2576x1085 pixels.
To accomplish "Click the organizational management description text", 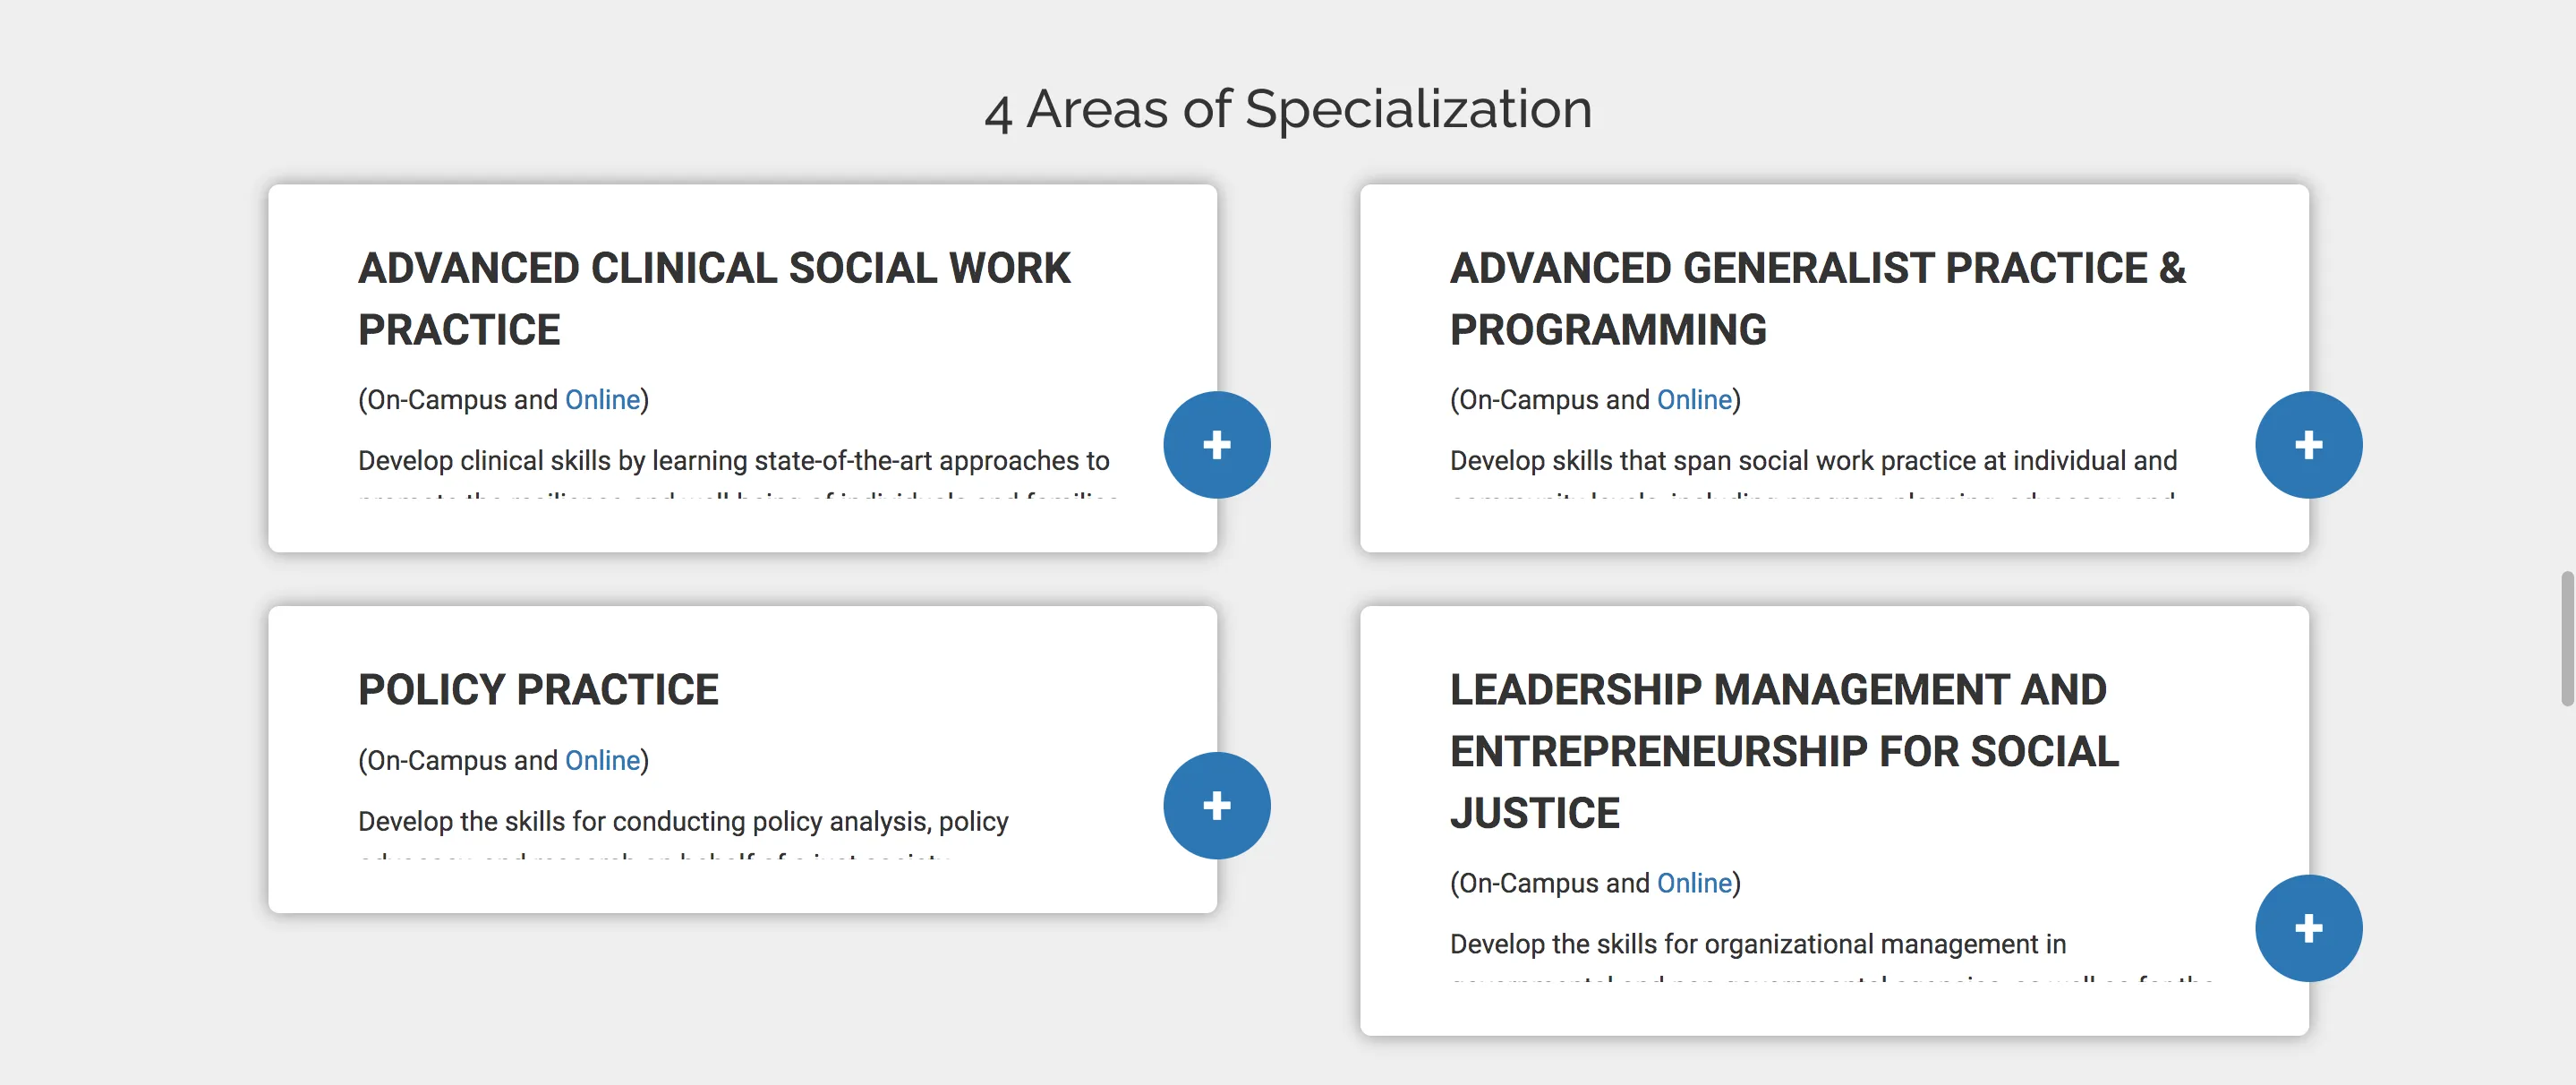I will pos(1757,945).
